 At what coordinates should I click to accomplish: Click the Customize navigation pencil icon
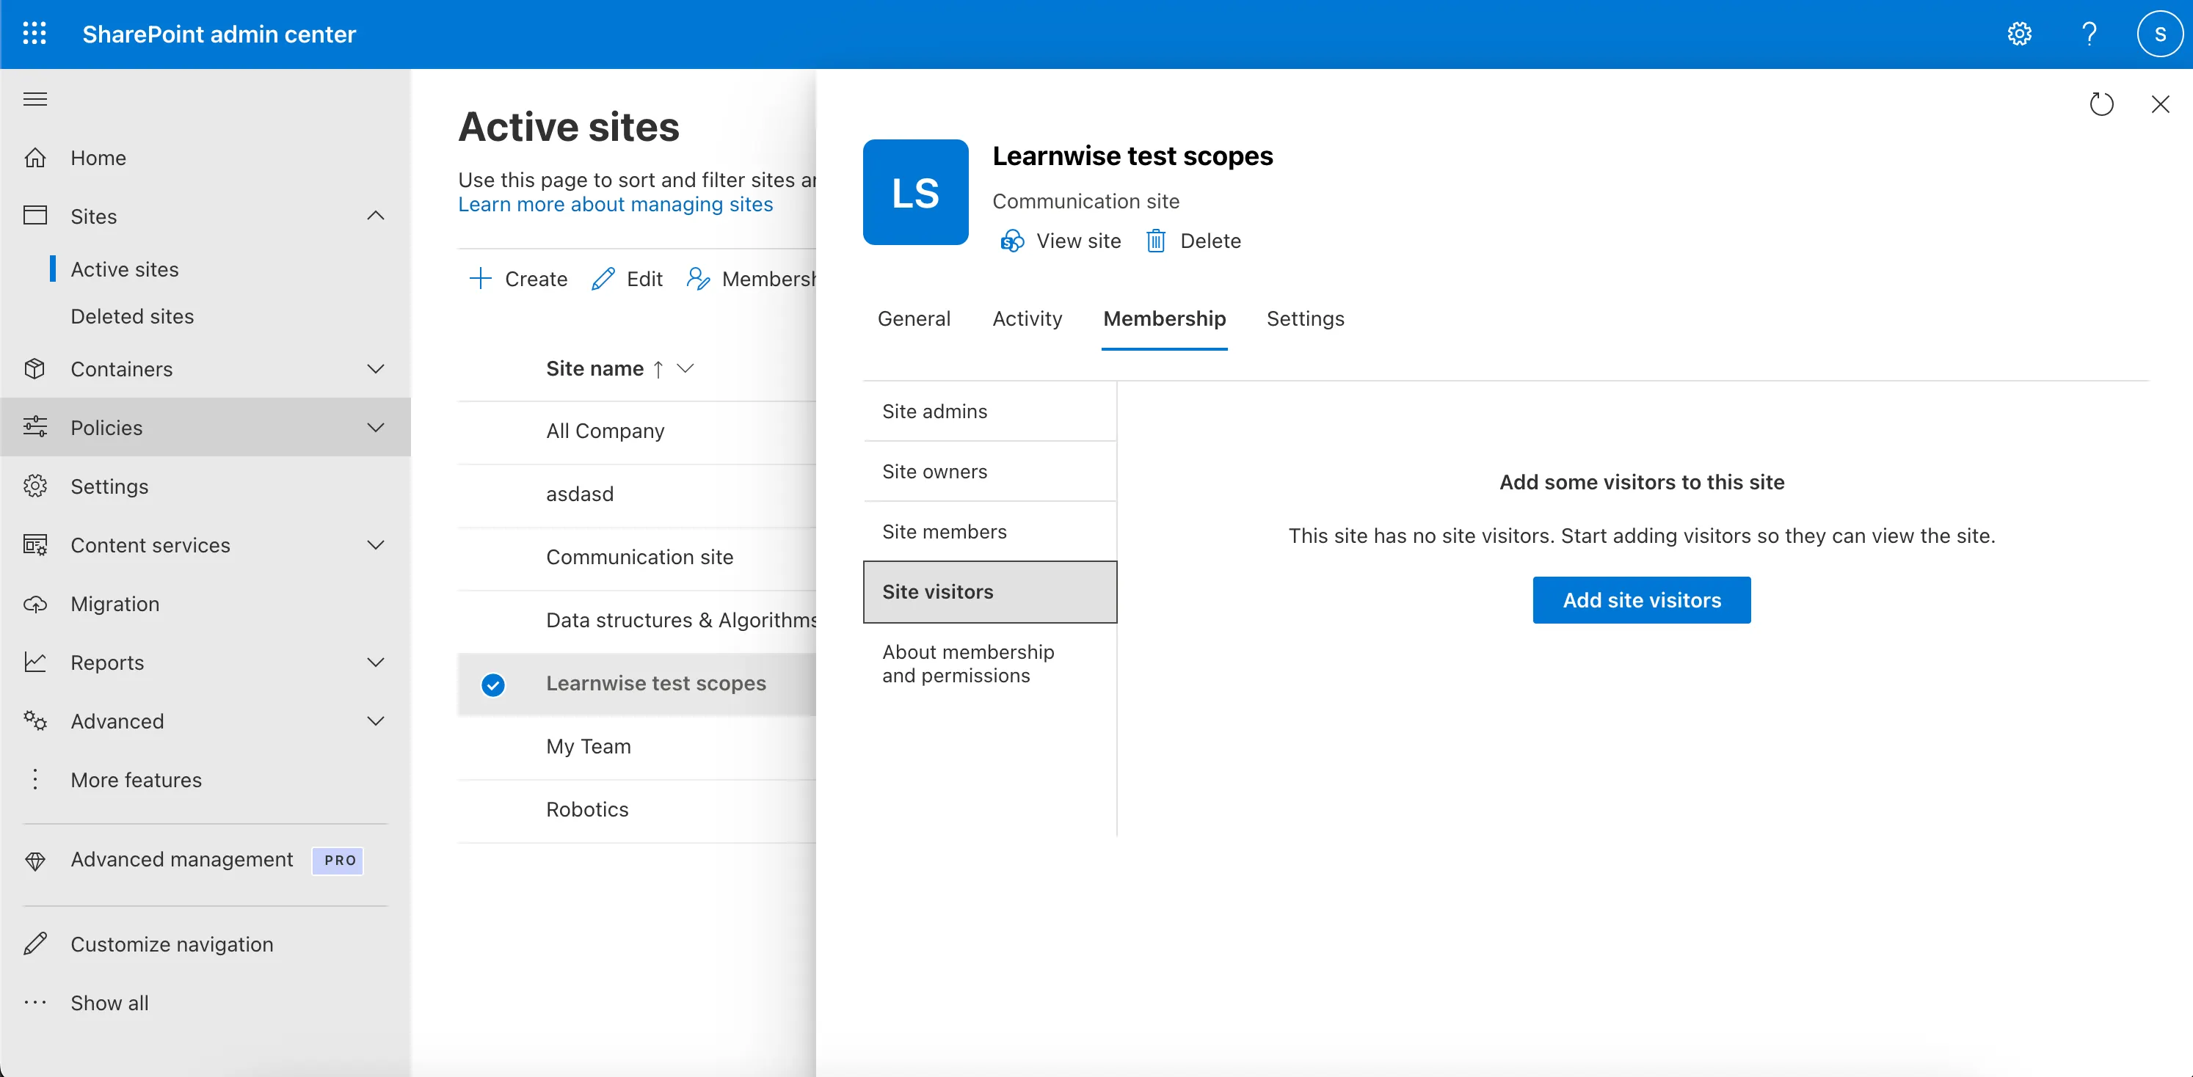click(35, 944)
